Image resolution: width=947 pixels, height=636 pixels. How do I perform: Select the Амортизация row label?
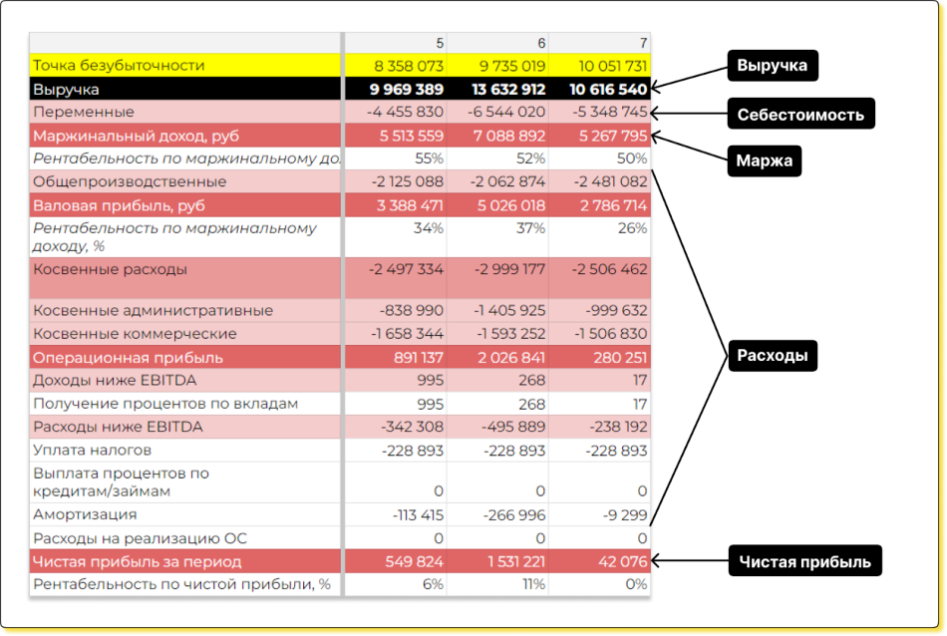tap(85, 514)
